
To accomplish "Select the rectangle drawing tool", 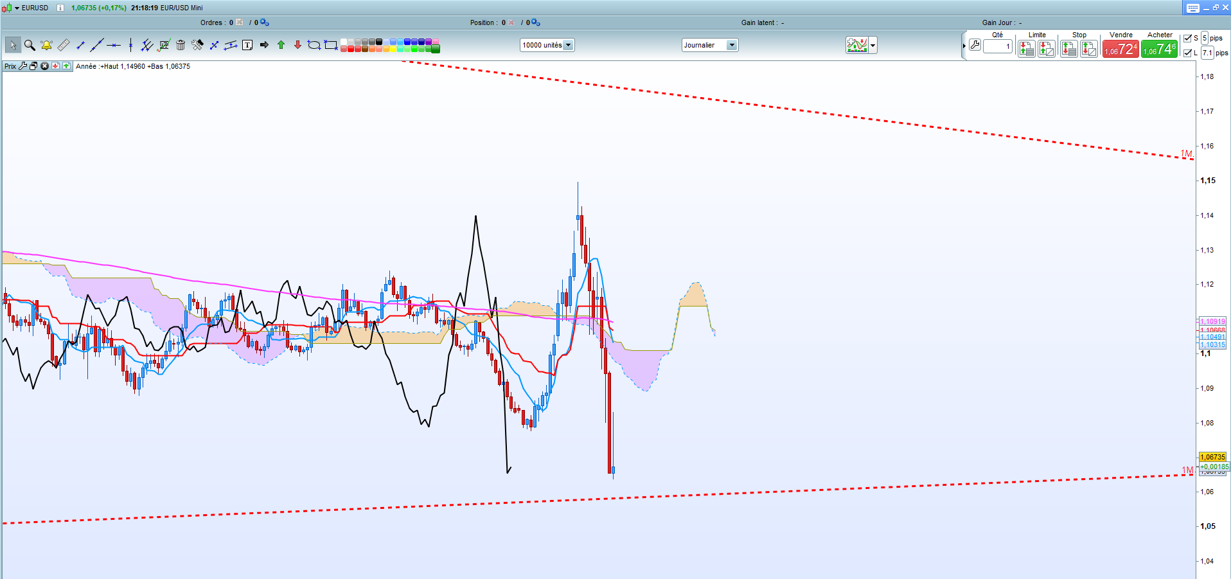I will [331, 45].
